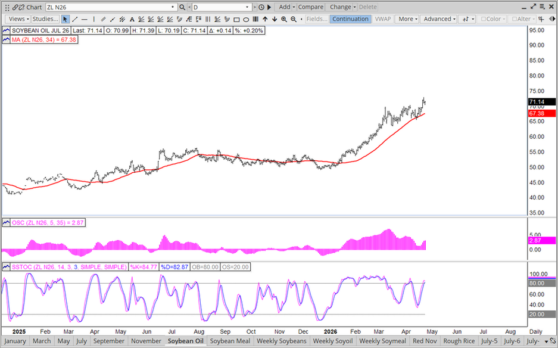Select the diagonal trend line tool
Viewport: 558px width, 348px height.
click(74, 19)
